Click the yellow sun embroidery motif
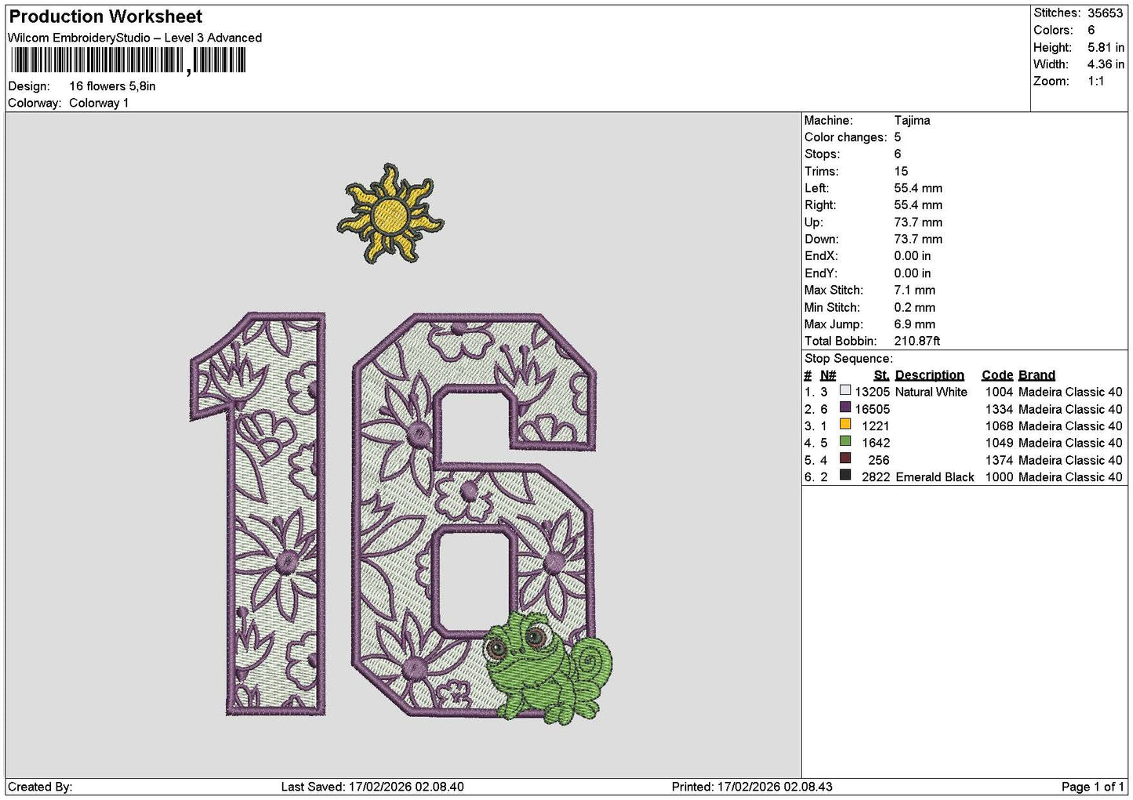 click(390, 213)
